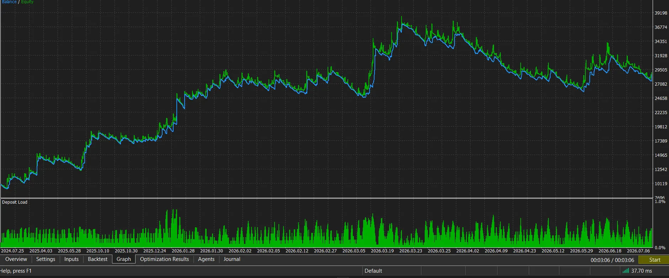Click the 36774 price axis value
Viewport: 669px width, 278px height.
(x=661, y=27)
